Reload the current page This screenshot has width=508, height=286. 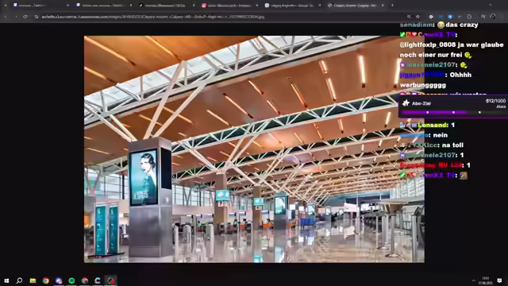coord(25,17)
